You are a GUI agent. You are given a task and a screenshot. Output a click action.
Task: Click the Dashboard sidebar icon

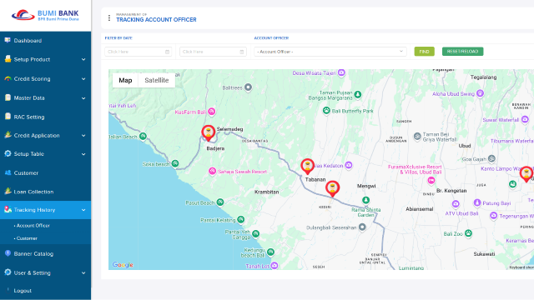coord(8,40)
